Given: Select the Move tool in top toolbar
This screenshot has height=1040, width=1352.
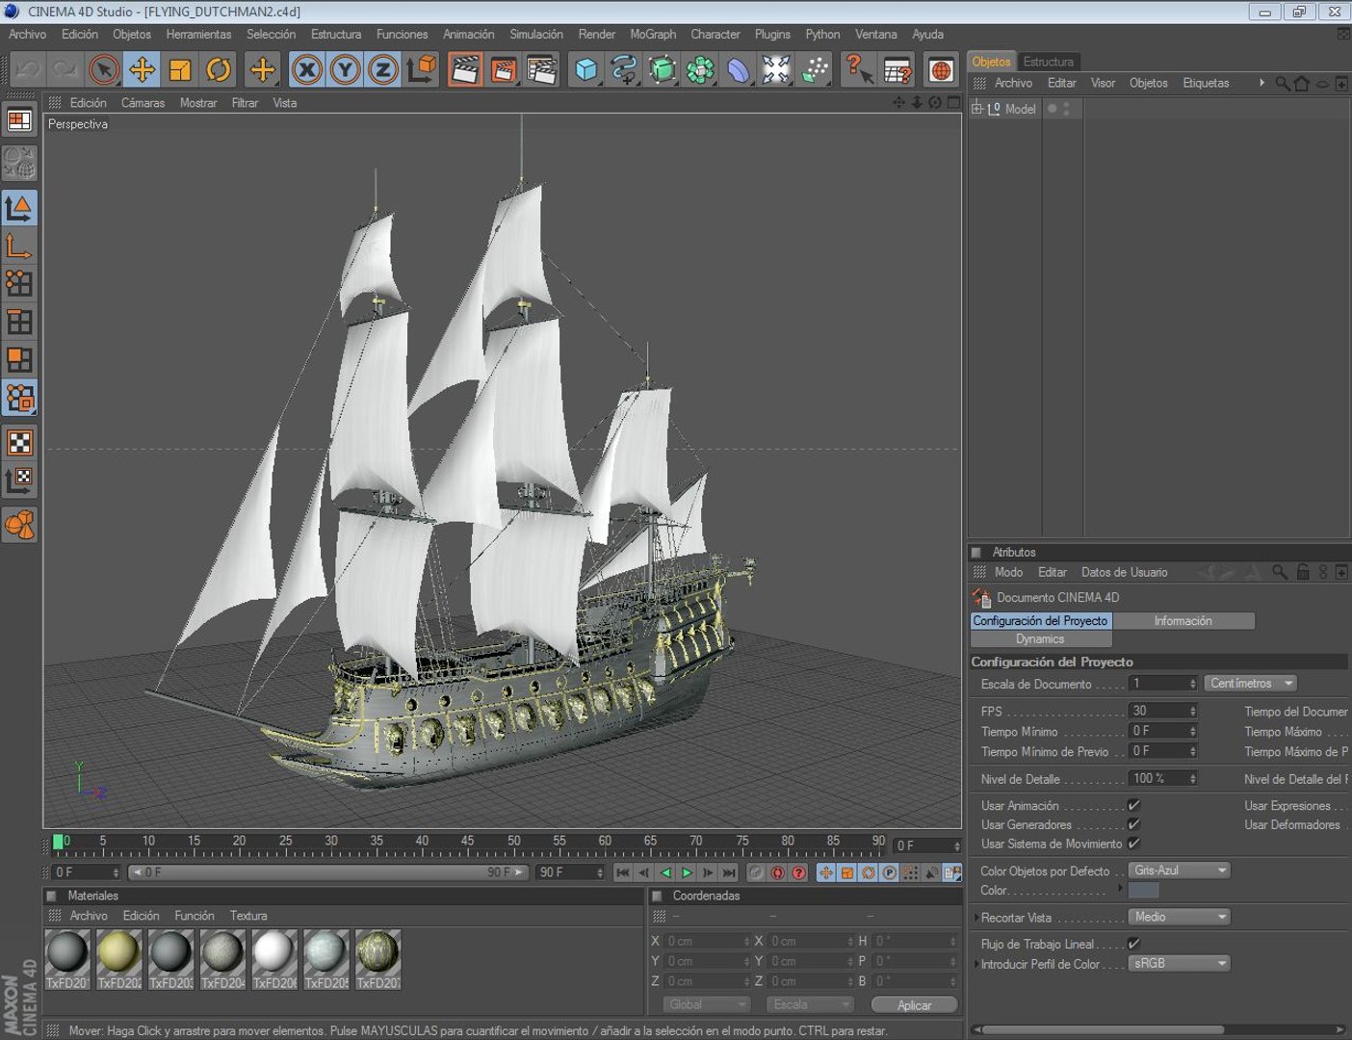Looking at the screenshot, I should [142, 69].
